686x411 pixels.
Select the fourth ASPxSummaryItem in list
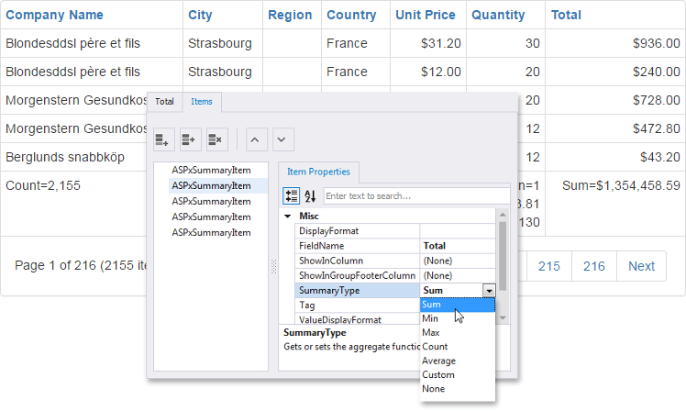[x=211, y=217]
